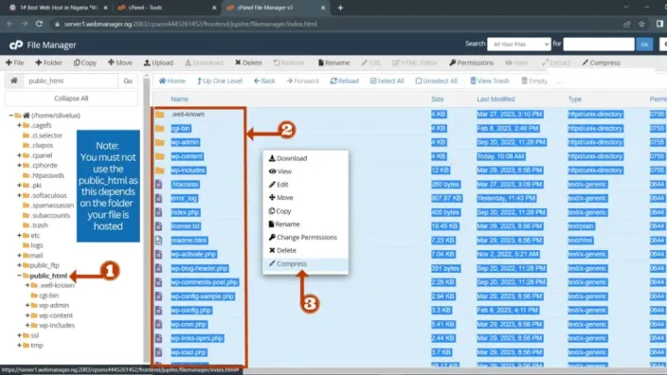Click the search text input field
Image resolution: width=667 pixels, height=375 pixels.
tap(599, 45)
